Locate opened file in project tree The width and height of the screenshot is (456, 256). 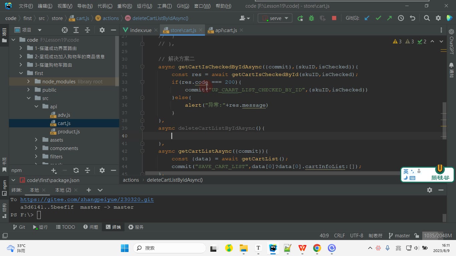(x=65, y=30)
